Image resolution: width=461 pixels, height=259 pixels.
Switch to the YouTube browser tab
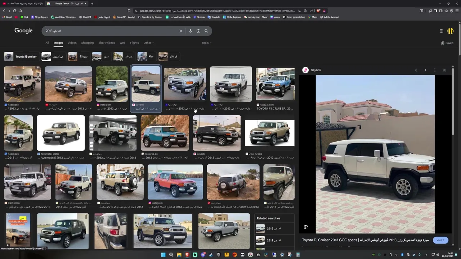point(22,4)
